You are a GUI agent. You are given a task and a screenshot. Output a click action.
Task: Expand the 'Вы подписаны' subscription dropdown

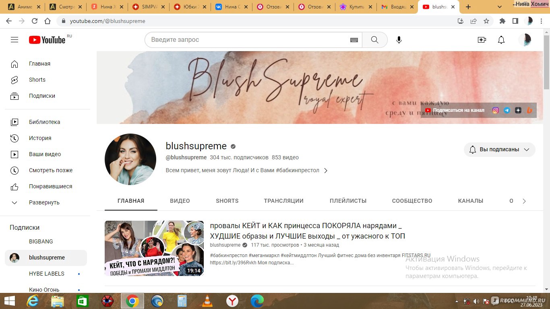coord(500,149)
